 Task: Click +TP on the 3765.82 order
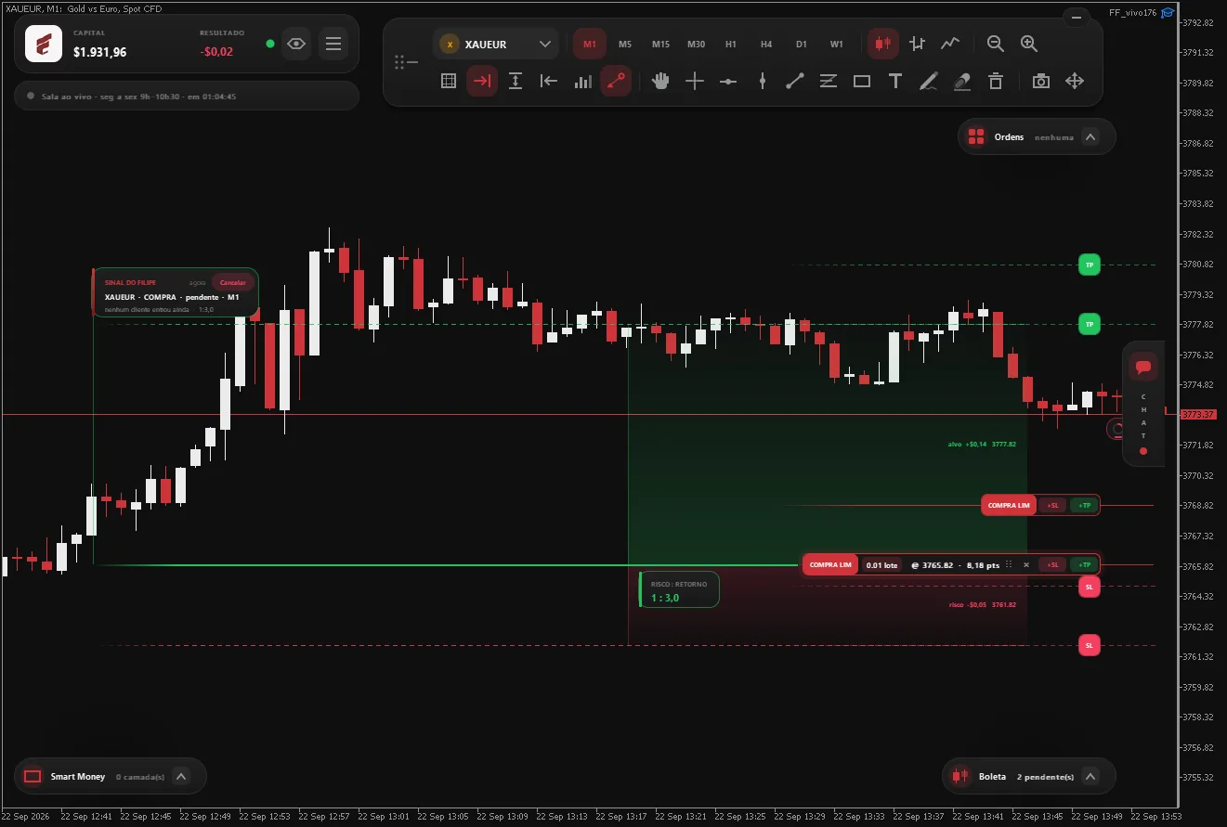click(x=1084, y=564)
